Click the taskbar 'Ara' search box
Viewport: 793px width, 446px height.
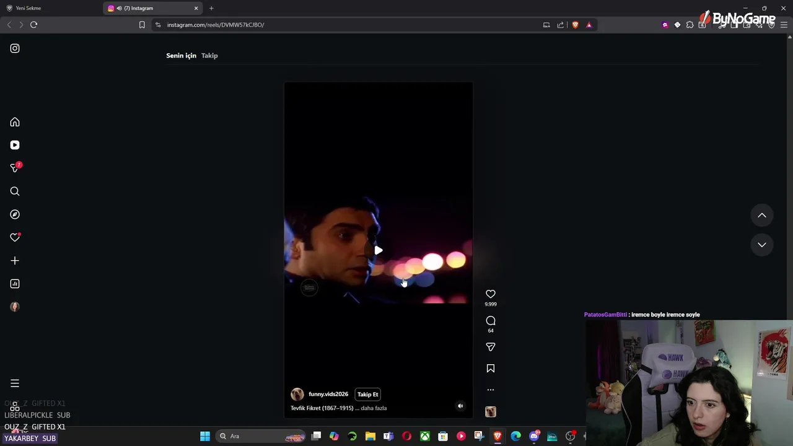261,436
